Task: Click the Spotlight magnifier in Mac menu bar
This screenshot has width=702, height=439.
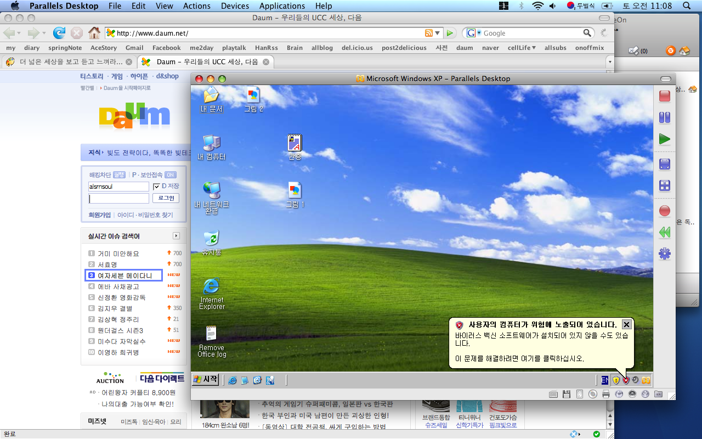Action: pos(687,6)
